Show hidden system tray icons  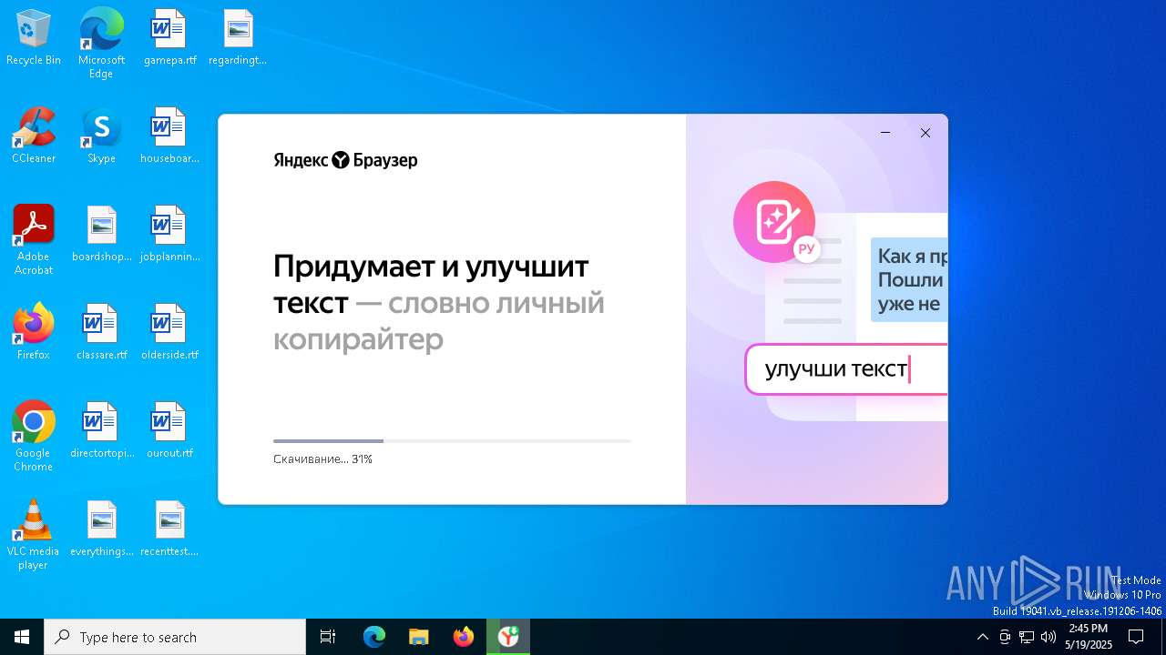[982, 637]
